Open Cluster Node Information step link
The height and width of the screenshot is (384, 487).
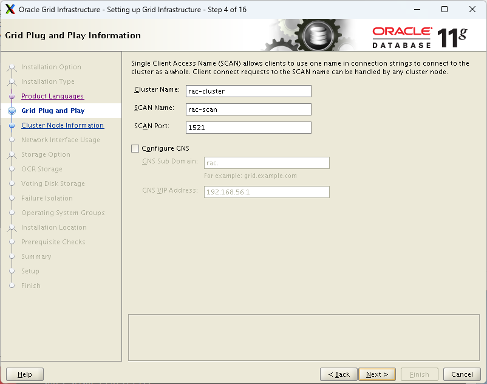click(x=63, y=125)
